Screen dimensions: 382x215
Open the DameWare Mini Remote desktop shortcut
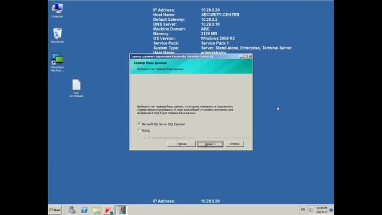(x=57, y=63)
